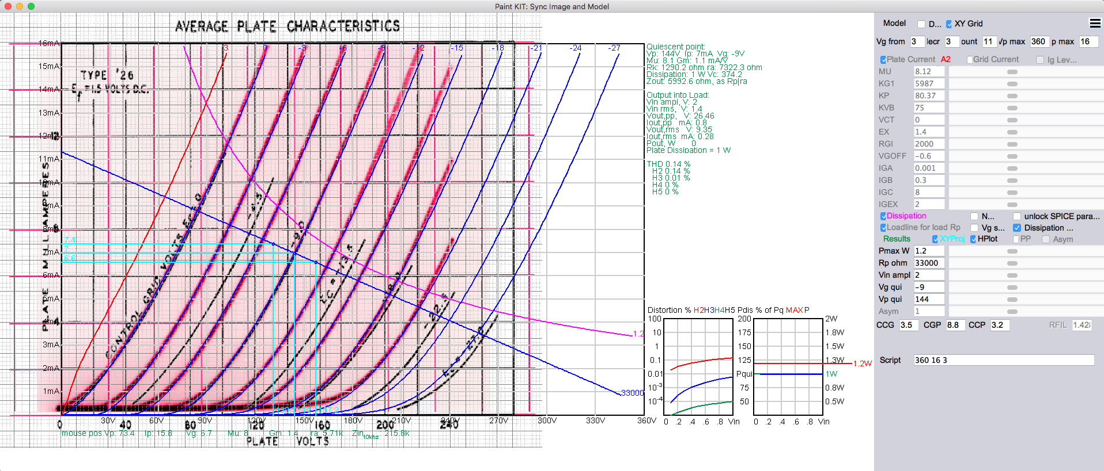Toggle the magenta Dissipation checkbox
Image resolution: width=1104 pixels, height=471 pixels.
[883, 216]
